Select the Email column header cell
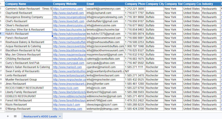Viewport: 222px width, 119px height. (105, 4)
